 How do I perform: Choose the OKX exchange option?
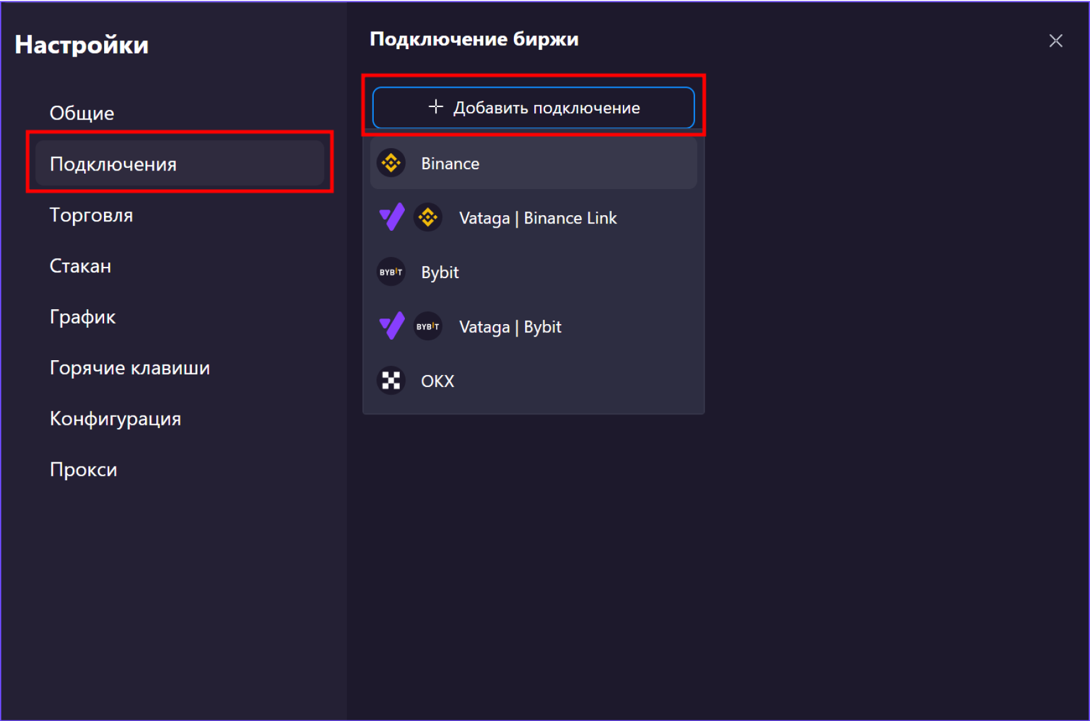533,381
